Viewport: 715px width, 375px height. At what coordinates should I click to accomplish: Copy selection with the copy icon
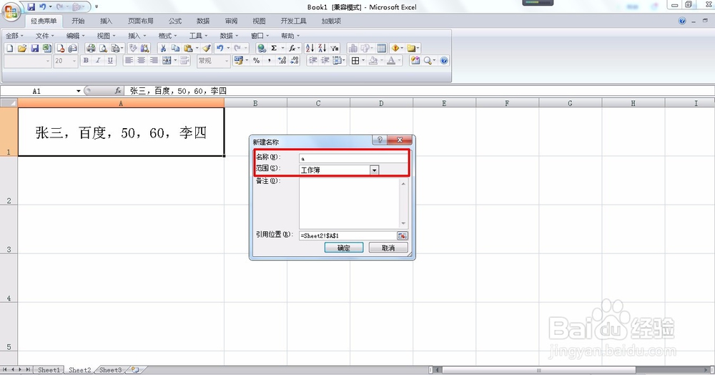coord(175,48)
